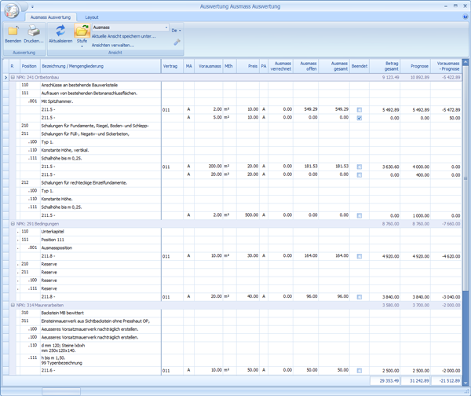Uncheck Beendet checkbox in the 5.00 m² row
This screenshot has width=471, height=396.
click(x=360, y=118)
